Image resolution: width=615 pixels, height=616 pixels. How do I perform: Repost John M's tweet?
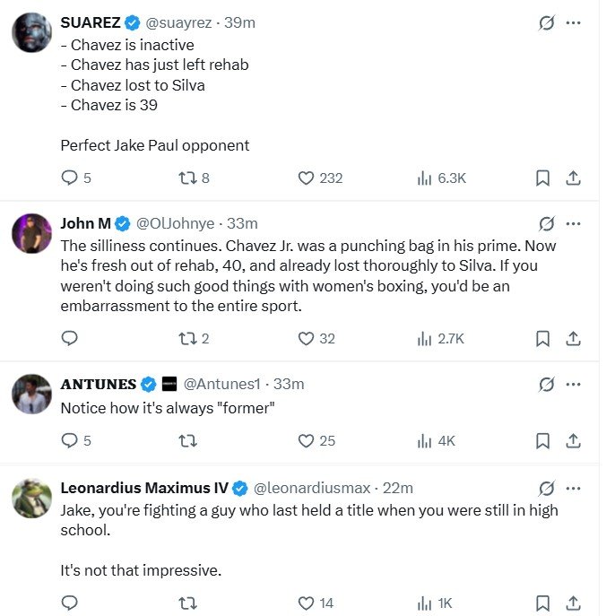(188, 338)
